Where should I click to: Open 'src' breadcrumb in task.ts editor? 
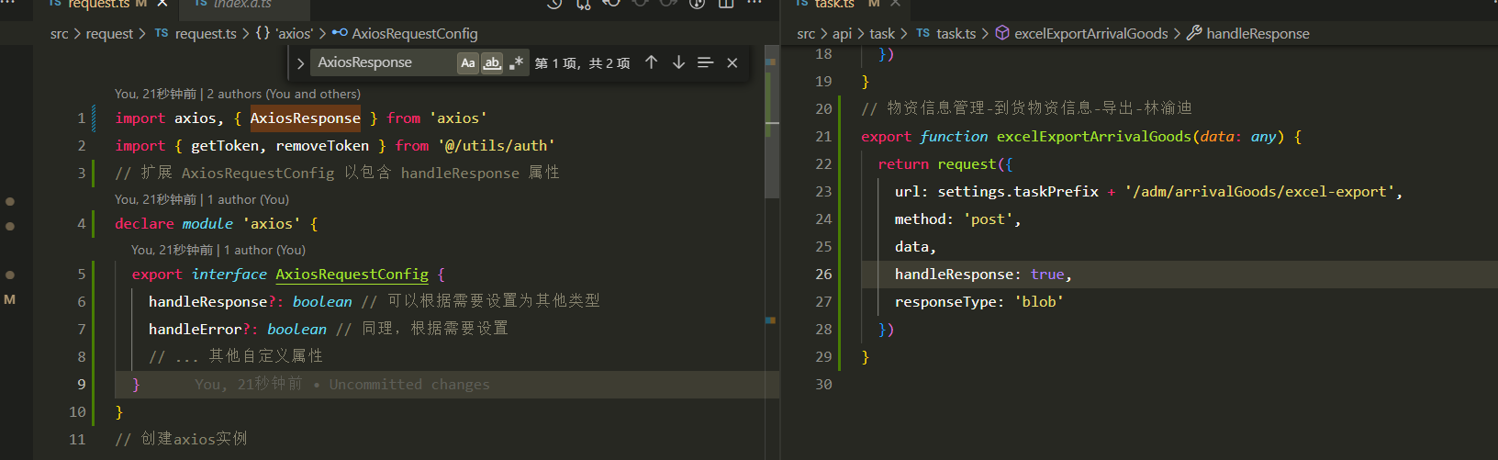(806, 34)
